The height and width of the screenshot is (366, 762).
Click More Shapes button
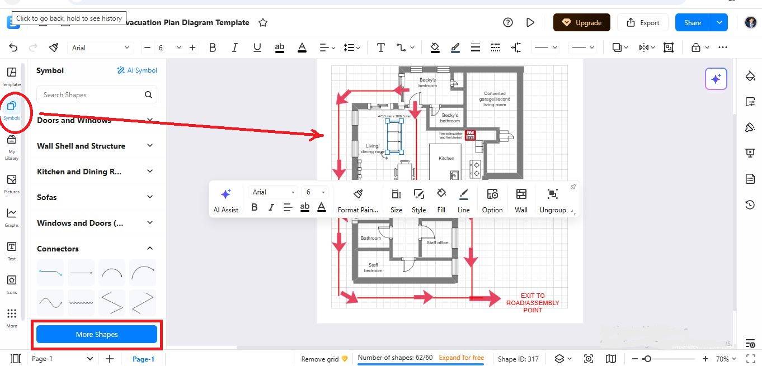pos(96,334)
